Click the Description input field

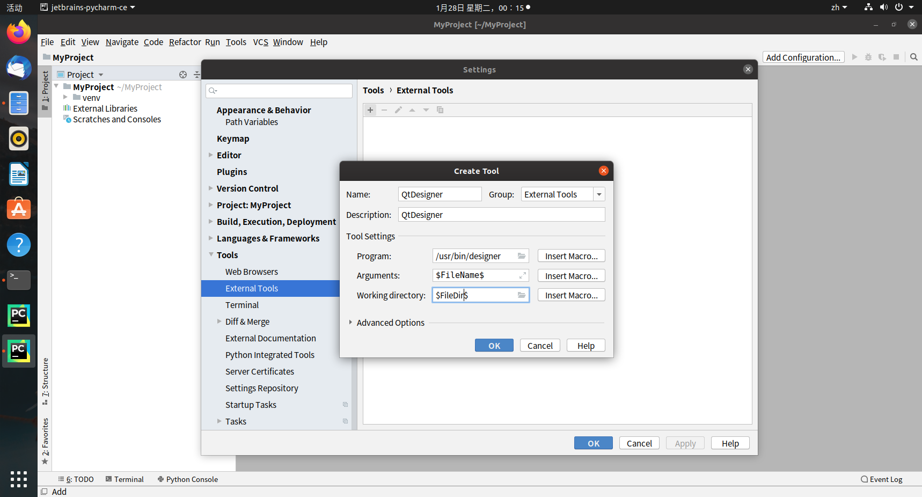pos(502,215)
